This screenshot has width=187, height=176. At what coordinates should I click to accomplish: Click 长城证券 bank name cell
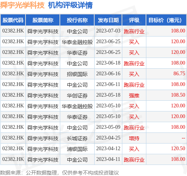(77, 138)
